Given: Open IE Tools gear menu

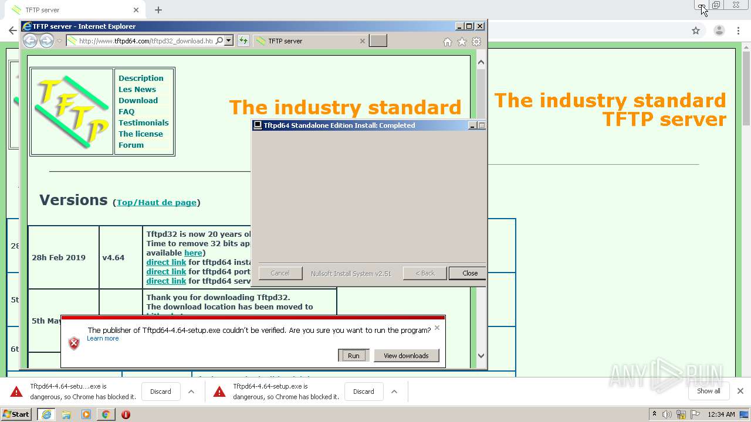Looking at the screenshot, I should pyautogui.click(x=476, y=42).
